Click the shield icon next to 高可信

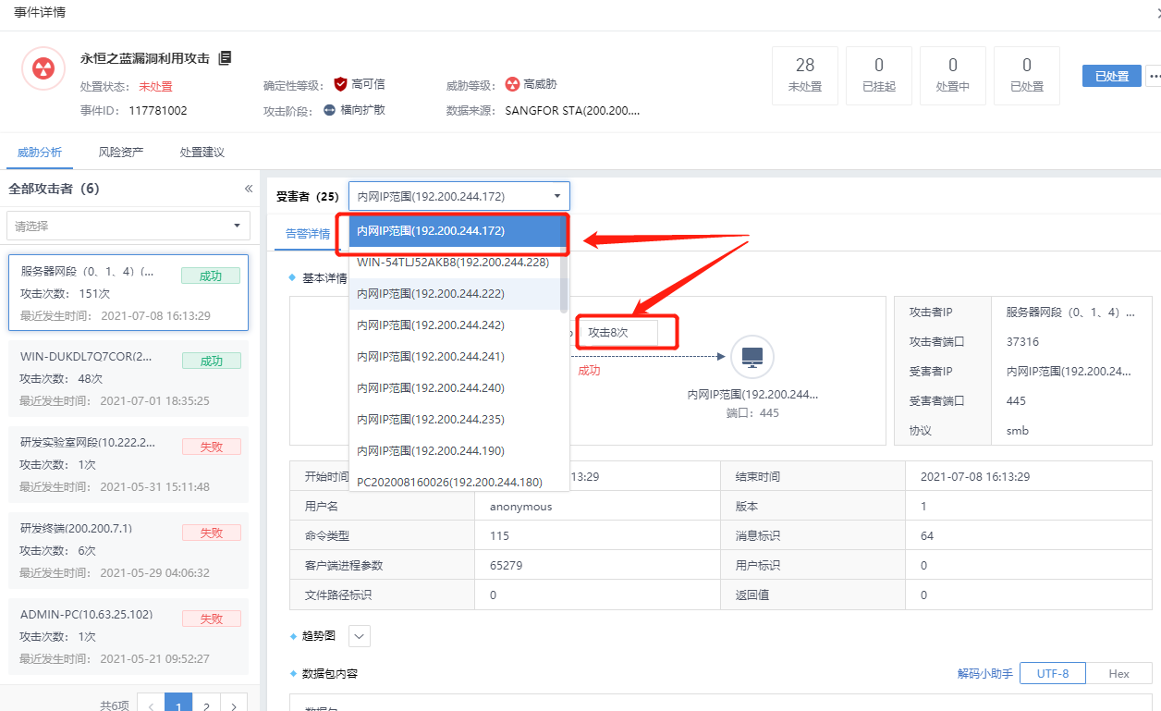tap(340, 84)
